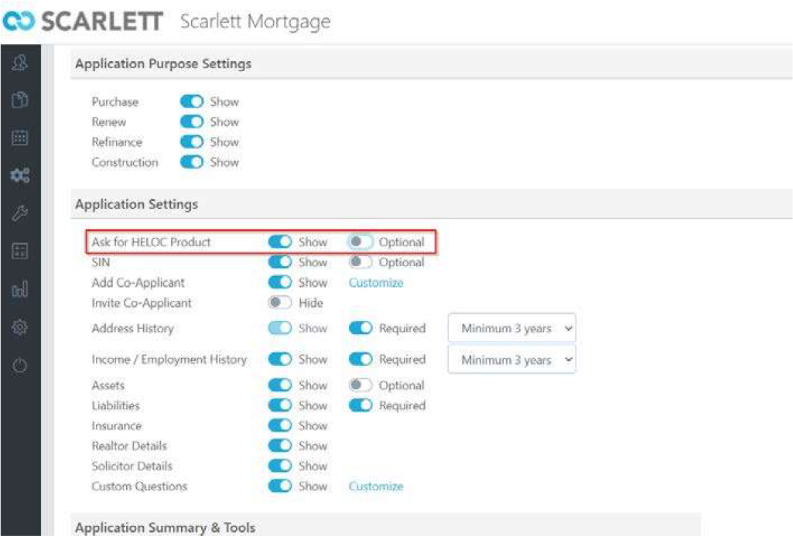The image size is (793, 536).
Task: Open the calculator icon in sidebar
Action: (x=20, y=251)
